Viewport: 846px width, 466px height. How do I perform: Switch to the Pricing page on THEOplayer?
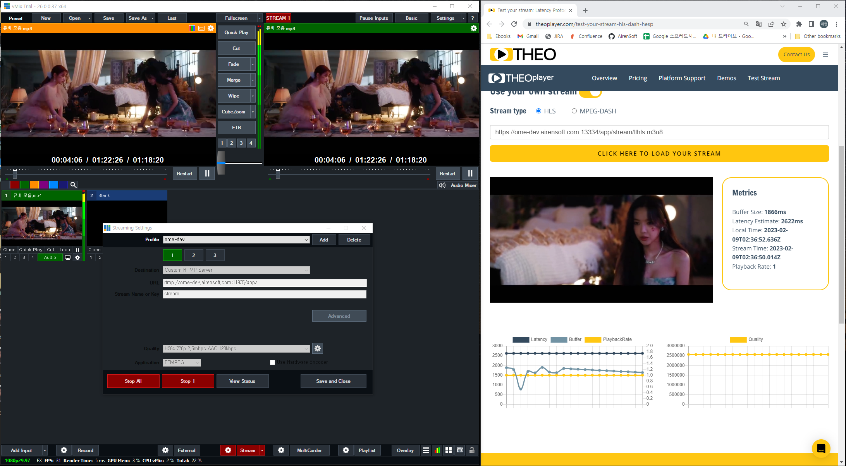[638, 78]
